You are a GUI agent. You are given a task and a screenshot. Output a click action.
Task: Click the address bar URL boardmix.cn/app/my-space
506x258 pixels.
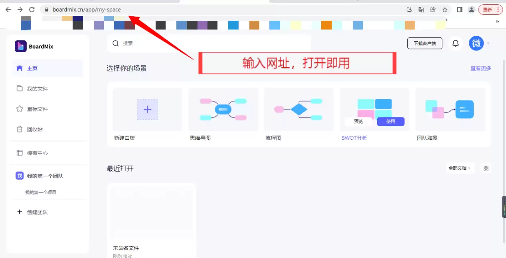pos(87,10)
